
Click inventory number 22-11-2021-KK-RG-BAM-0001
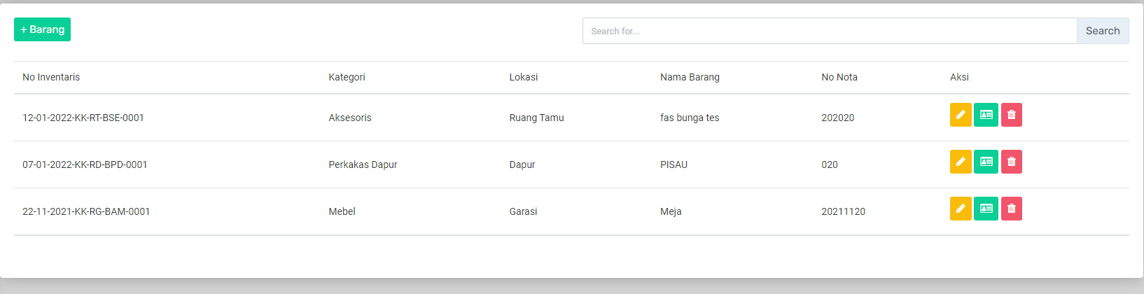(86, 211)
